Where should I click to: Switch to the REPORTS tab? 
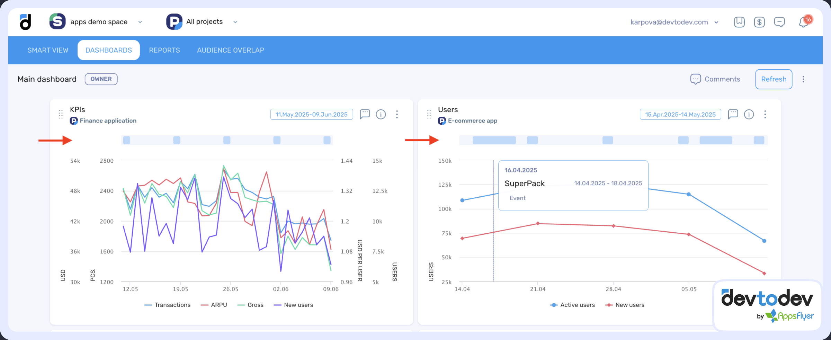164,50
